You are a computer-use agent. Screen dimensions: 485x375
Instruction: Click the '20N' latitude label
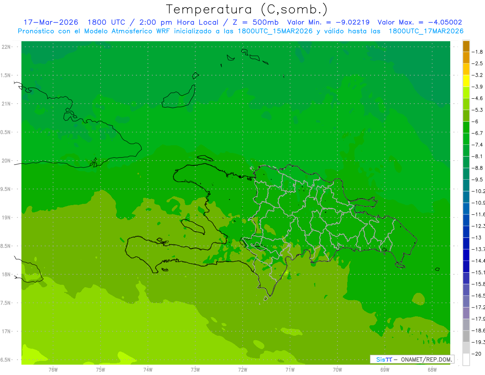click(x=6, y=161)
